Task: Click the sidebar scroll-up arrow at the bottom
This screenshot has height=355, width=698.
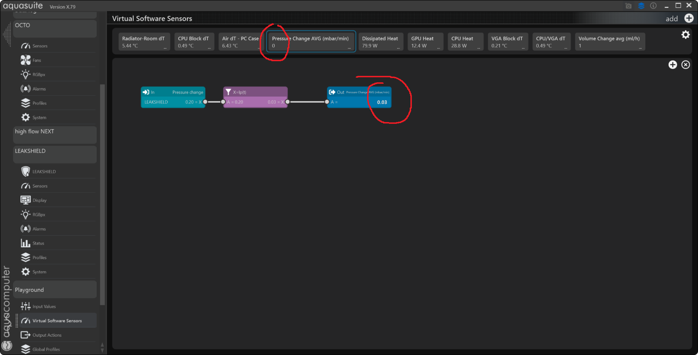Action: point(102,345)
